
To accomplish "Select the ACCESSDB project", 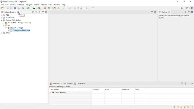I will click(10, 18).
